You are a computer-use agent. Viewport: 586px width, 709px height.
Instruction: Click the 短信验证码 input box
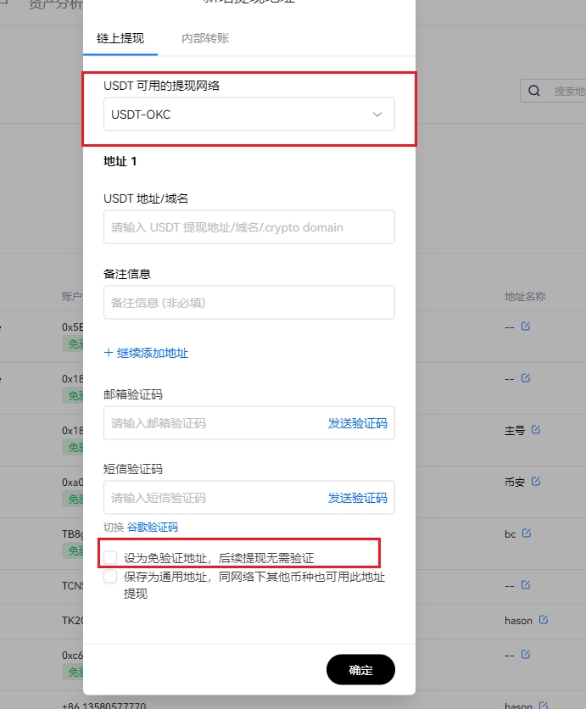point(212,498)
